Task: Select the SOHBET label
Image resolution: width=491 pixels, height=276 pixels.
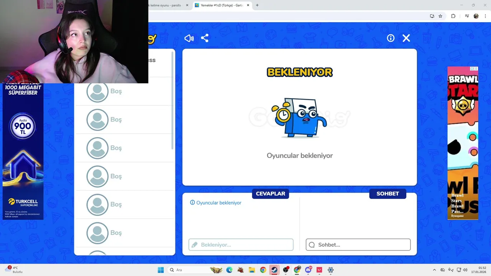Action: coord(387,194)
